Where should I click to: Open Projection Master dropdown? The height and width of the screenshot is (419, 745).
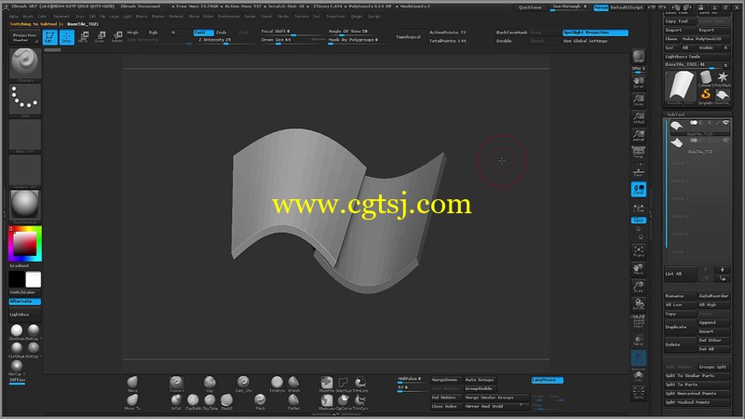[25, 37]
